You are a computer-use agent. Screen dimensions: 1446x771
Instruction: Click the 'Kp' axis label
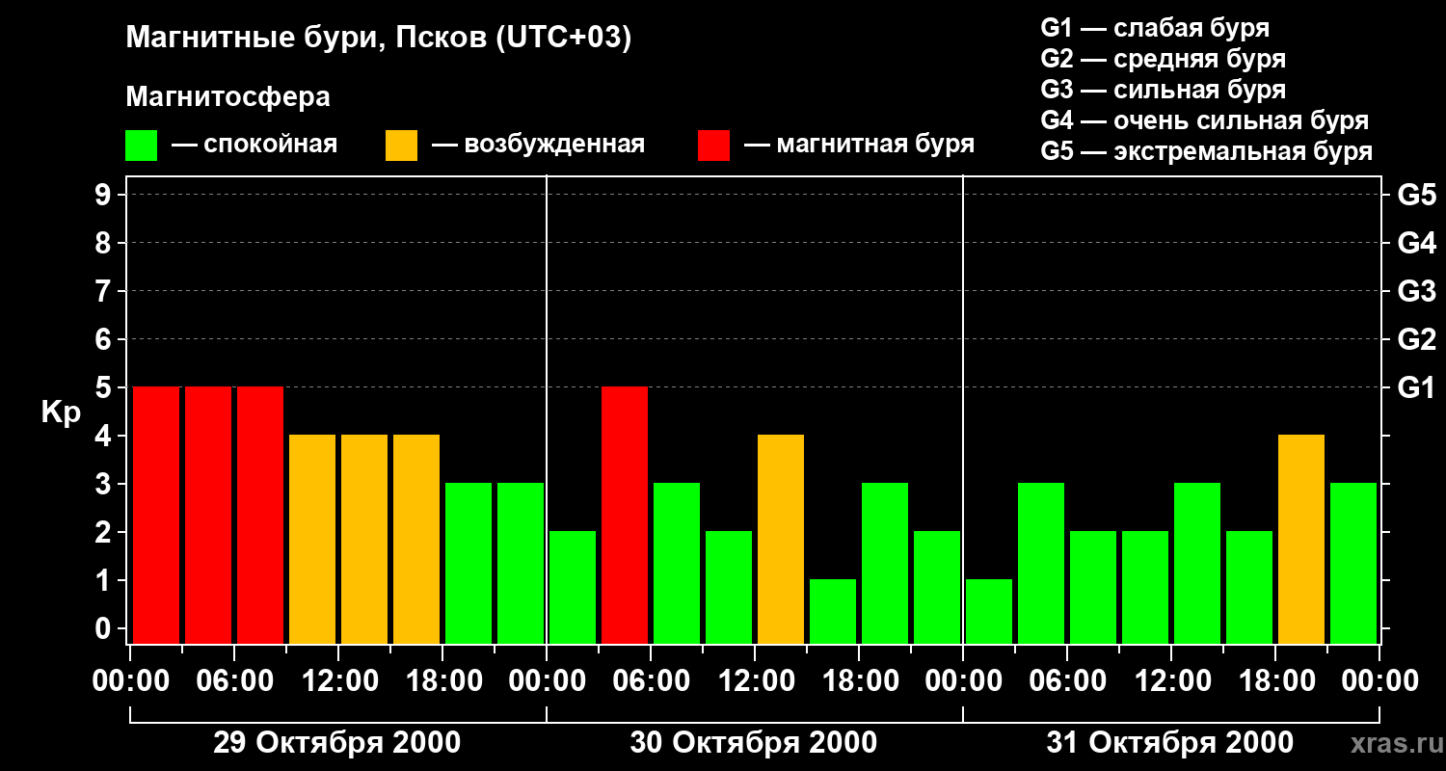pyautogui.click(x=61, y=413)
